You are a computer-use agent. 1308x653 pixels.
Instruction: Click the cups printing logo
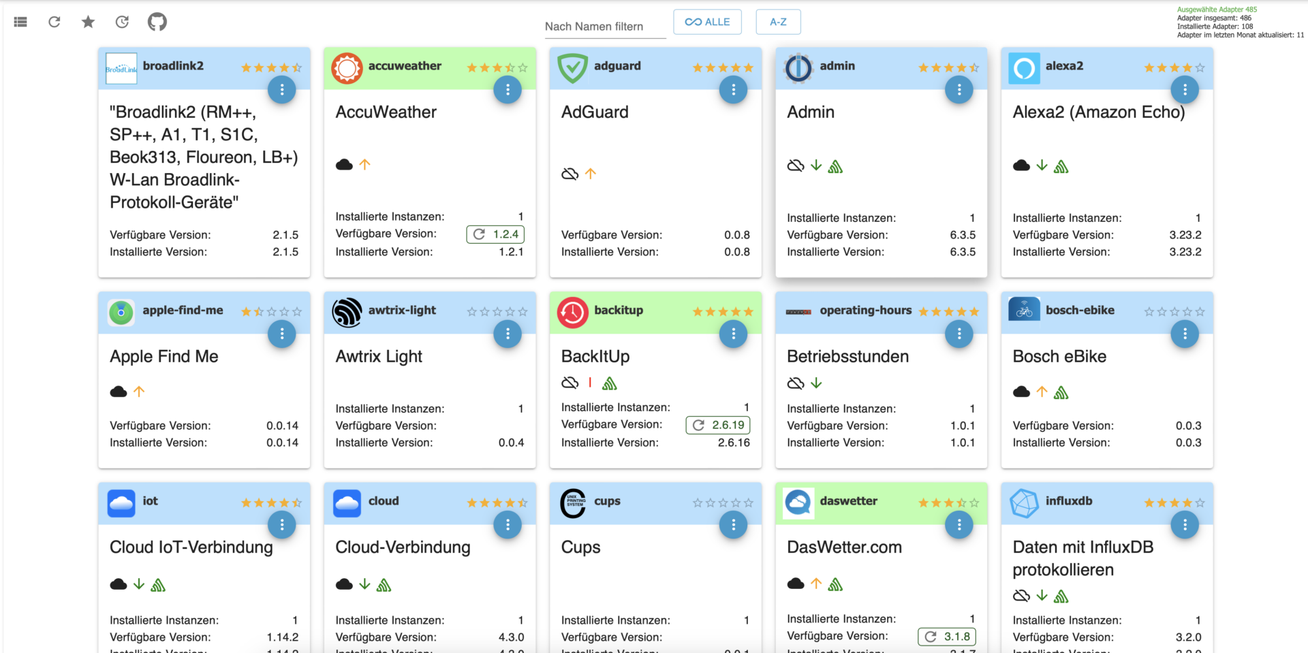pyautogui.click(x=572, y=503)
